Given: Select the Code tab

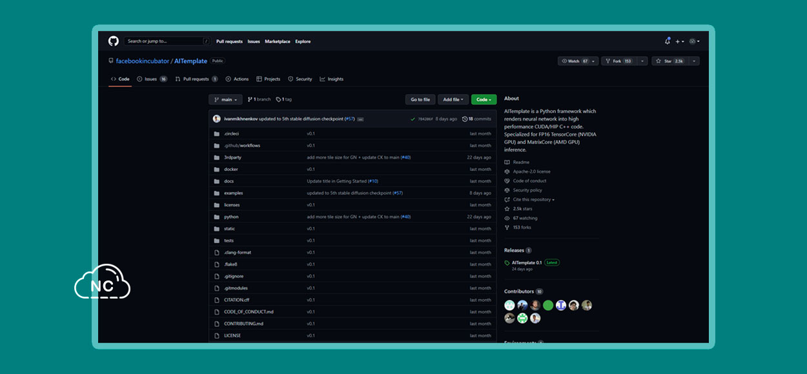Looking at the screenshot, I should point(120,79).
